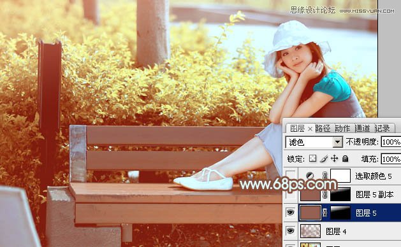
Task: Switch to the 图层 (Layers) tab
Action: 297,128
